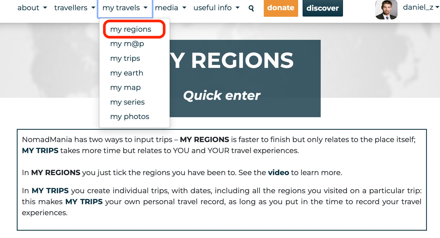Screen dimensions: 440x238
Task: Click the search magnifier icon
Action: coord(251,8)
